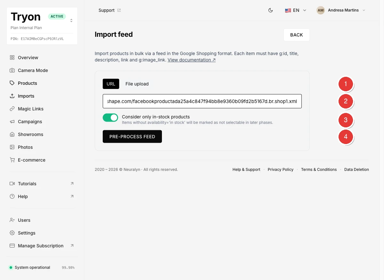Click the BACK button

[296, 35]
